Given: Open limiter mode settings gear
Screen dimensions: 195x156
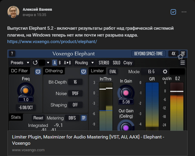Looking at the screenshot, I should [165, 72].
